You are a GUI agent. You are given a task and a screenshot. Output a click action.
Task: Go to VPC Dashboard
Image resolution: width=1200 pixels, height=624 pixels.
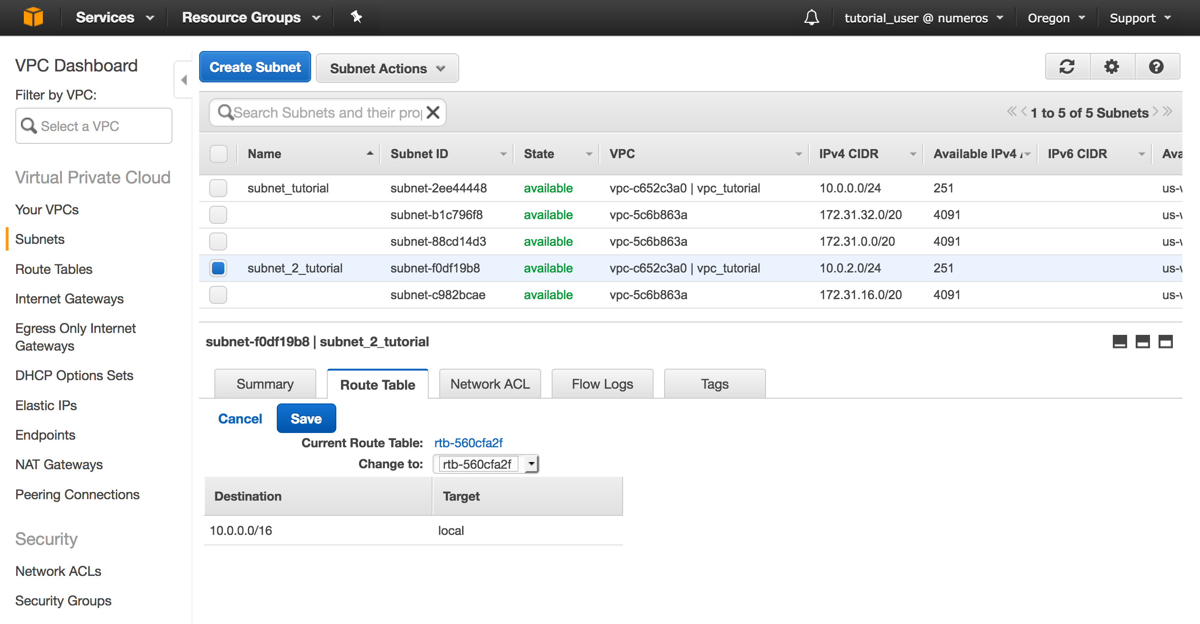(x=76, y=65)
